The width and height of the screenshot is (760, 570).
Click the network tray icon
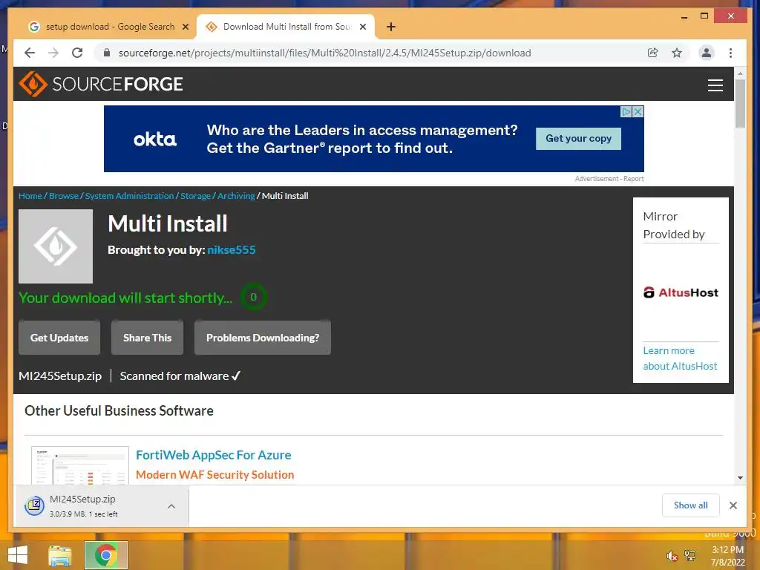690,555
